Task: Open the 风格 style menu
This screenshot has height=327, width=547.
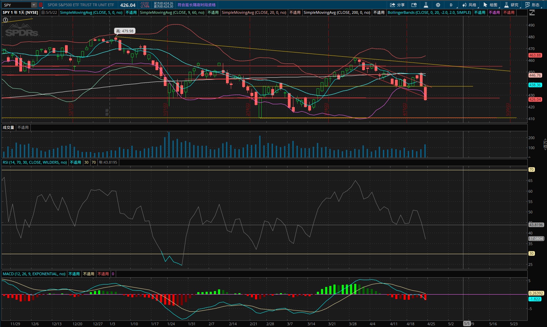Action: pyautogui.click(x=469, y=5)
